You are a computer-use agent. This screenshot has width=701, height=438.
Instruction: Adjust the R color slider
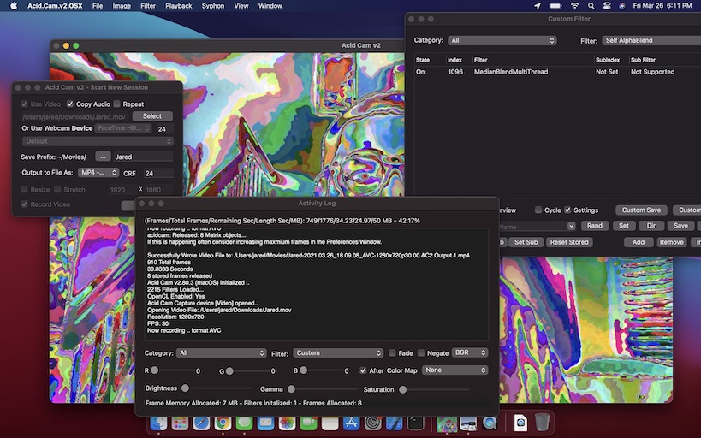(x=155, y=370)
